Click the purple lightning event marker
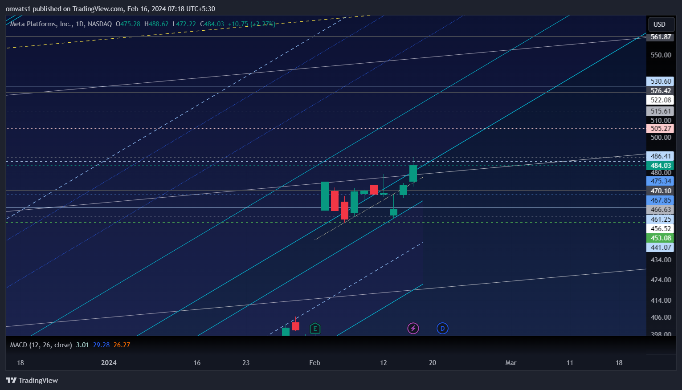Screen dimensions: 682x390 pos(413,329)
